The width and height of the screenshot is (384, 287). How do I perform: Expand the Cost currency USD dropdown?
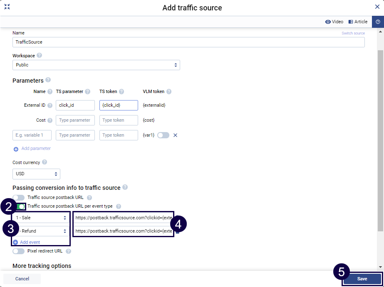[x=36, y=174]
